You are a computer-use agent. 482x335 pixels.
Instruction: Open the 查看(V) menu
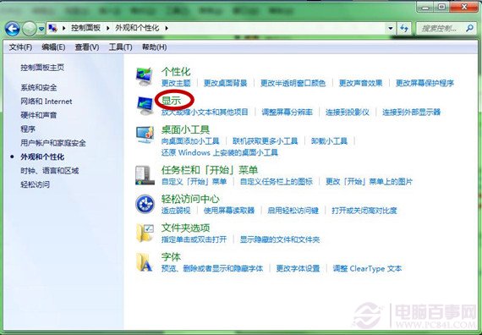coord(87,47)
